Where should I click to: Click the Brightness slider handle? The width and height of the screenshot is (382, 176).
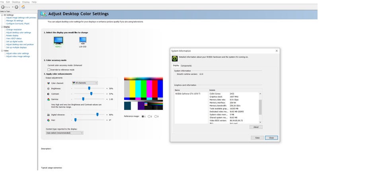pyautogui.click(x=89, y=88)
